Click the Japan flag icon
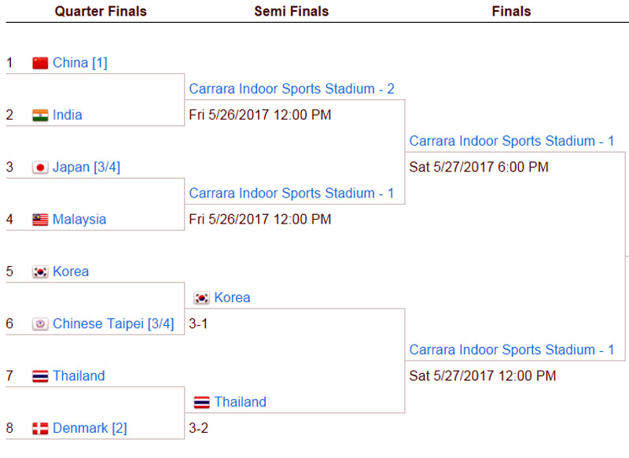 click(40, 168)
